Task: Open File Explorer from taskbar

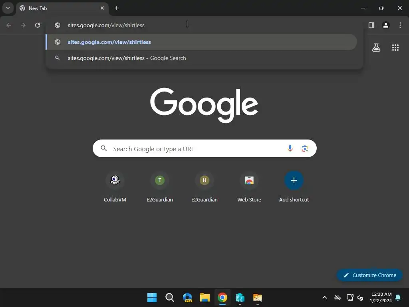Action: 205,297
